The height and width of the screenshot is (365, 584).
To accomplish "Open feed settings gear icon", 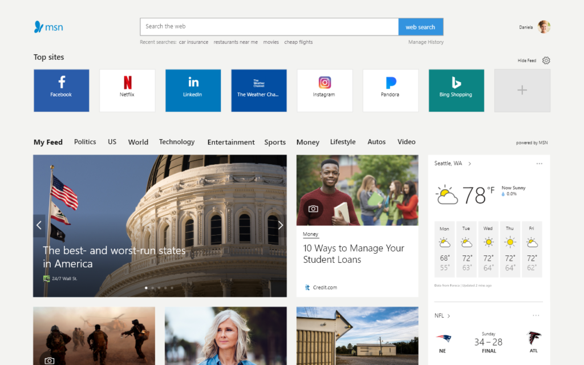I will point(546,60).
